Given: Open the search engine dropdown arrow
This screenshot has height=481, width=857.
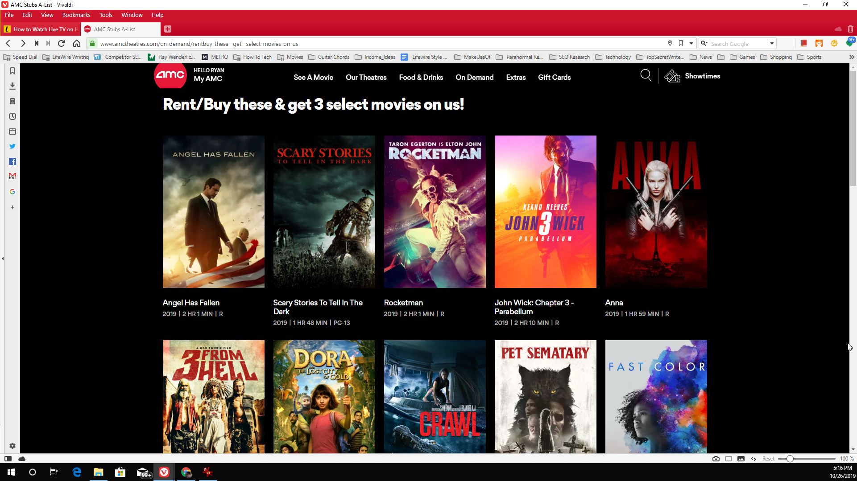Looking at the screenshot, I should click(x=772, y=43).
